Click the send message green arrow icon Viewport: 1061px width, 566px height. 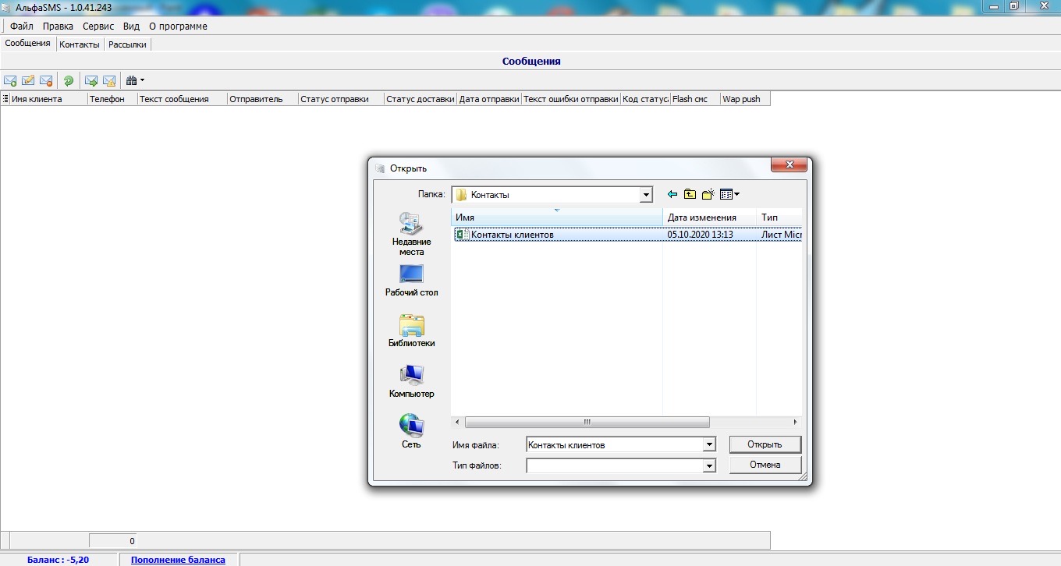[91, 80]
